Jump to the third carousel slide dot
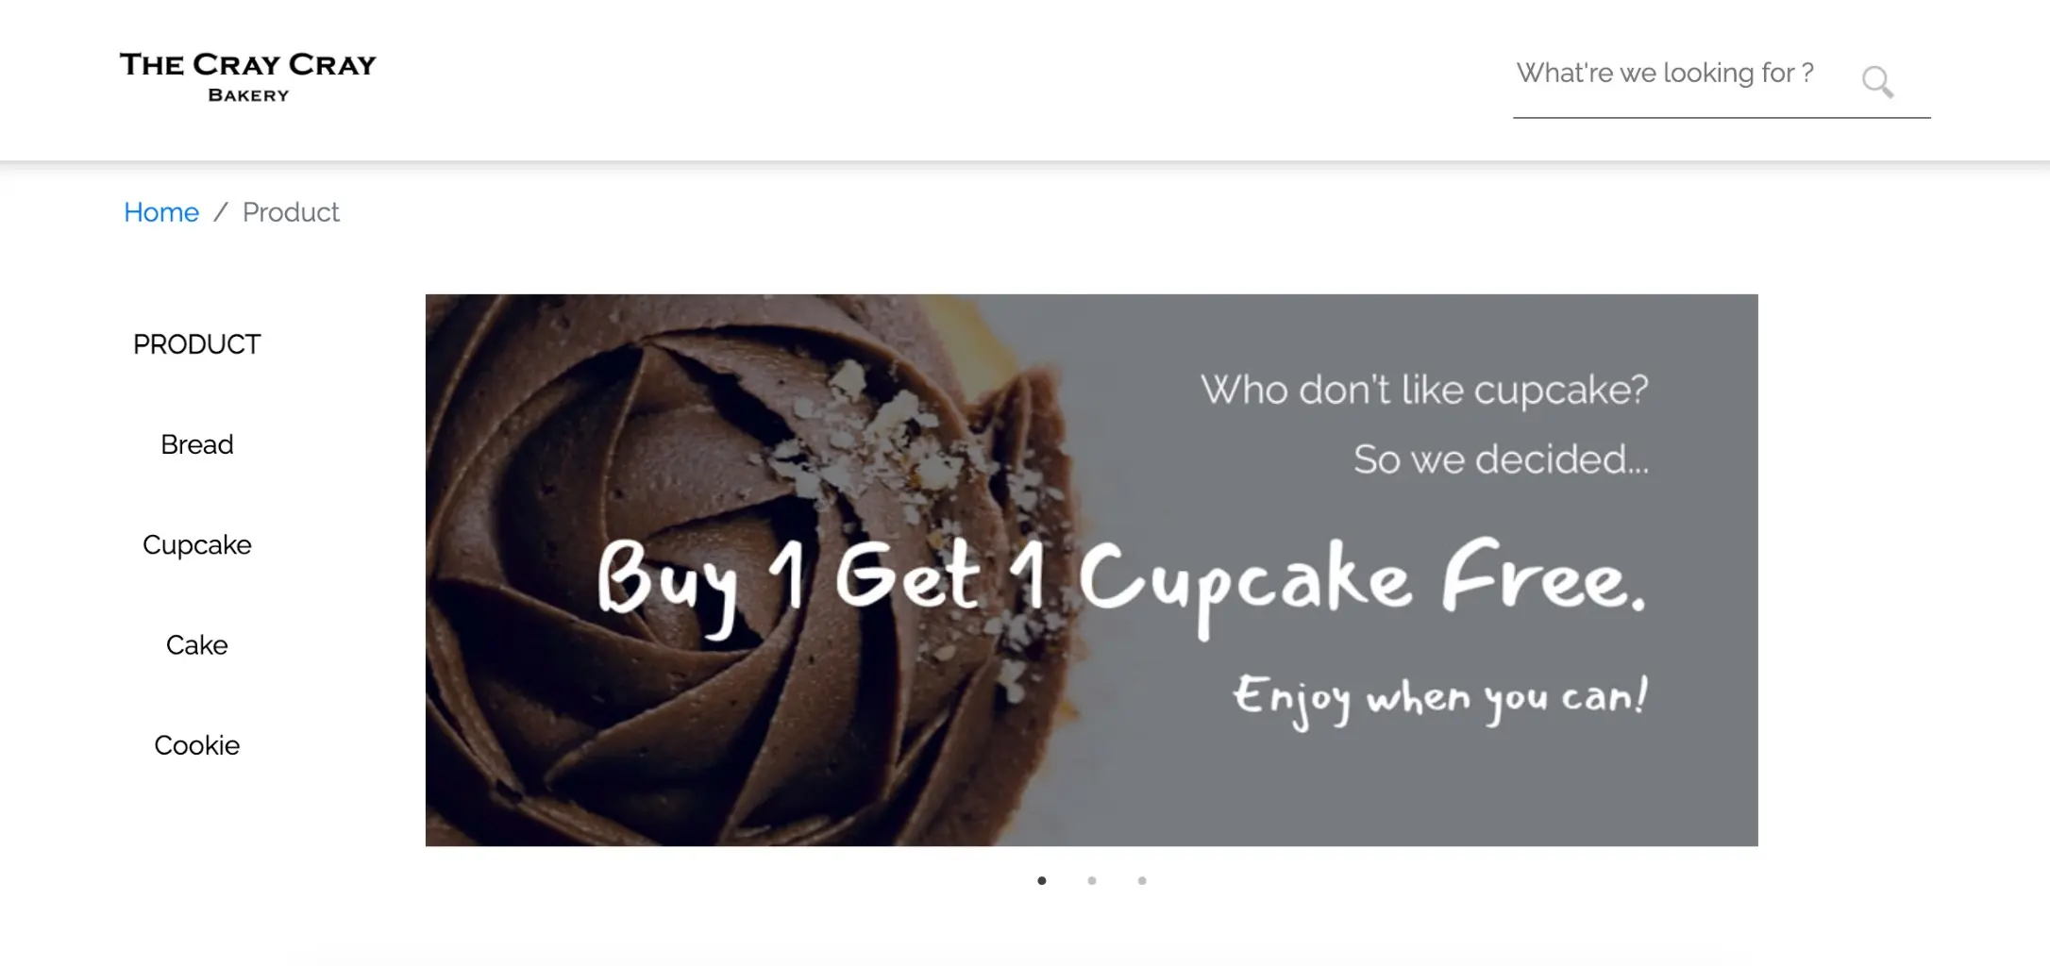 point(1142,880)
